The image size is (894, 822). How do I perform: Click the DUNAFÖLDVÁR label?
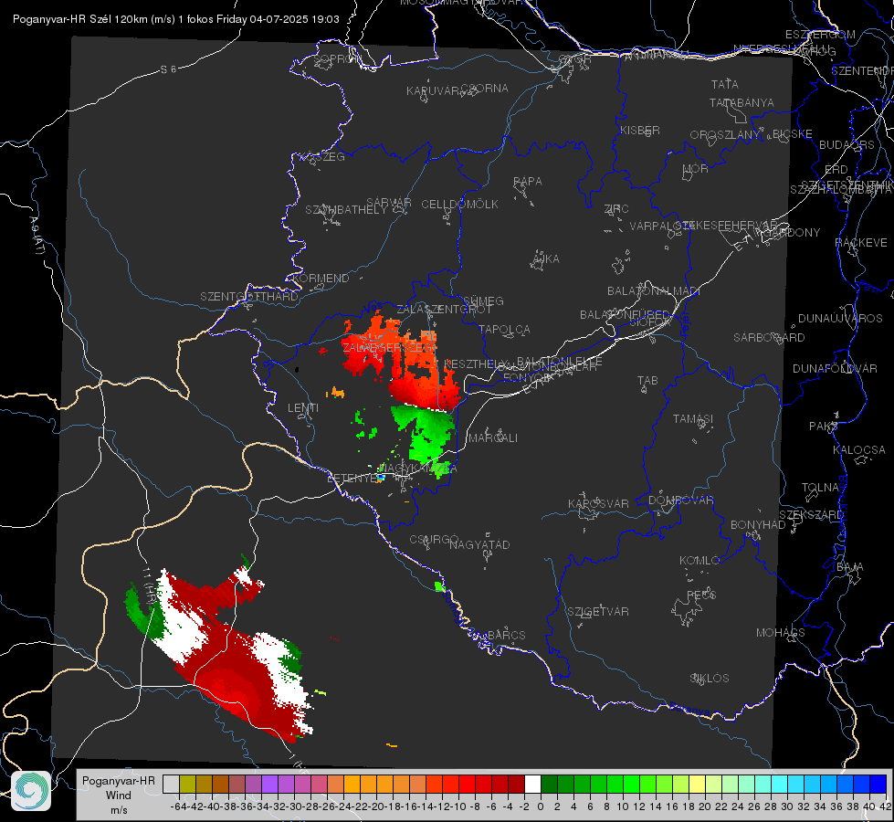click(x=835, y=368)
